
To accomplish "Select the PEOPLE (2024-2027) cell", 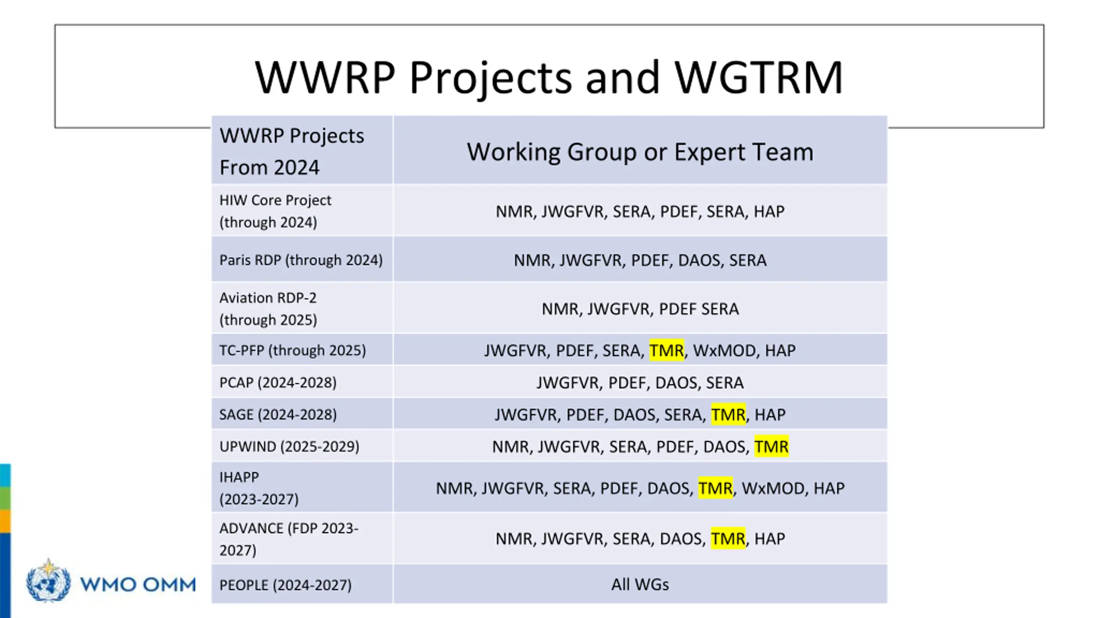I will (x=302, y=584).
